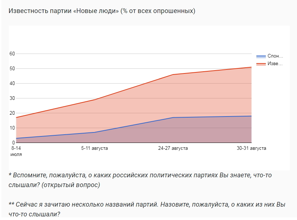Click the blue legend swatch for "Спон…"
This screenshot has height=220, width=297.
[x=261, y=56]
